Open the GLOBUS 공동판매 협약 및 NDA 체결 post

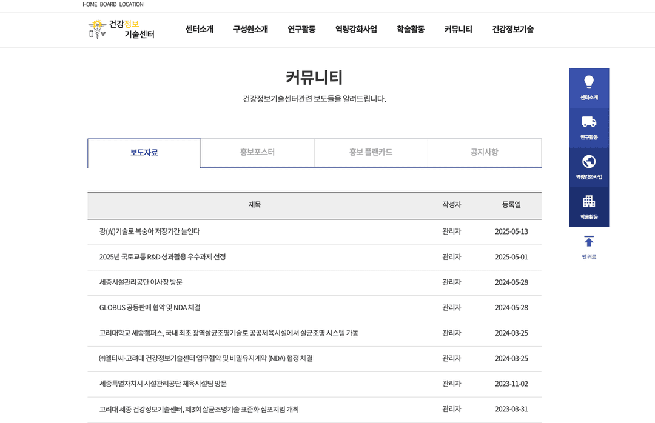(x=150, y=308)
